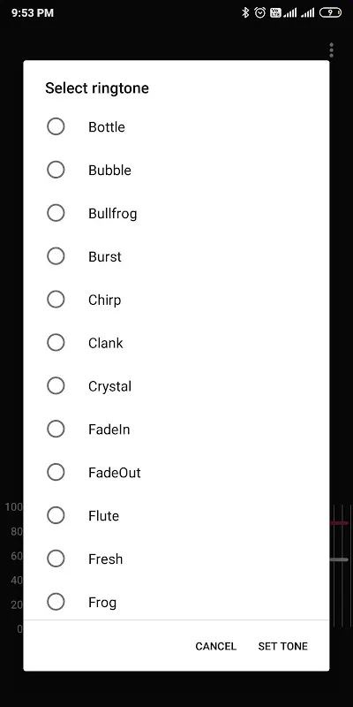Tap the battery indicator icon
The image size is (353, 707).
coord(330,12)
